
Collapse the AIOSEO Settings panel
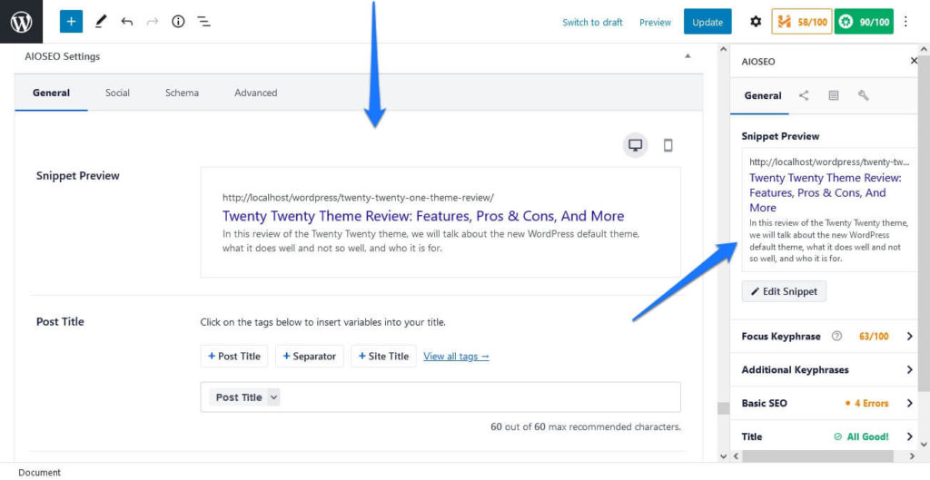688,56
